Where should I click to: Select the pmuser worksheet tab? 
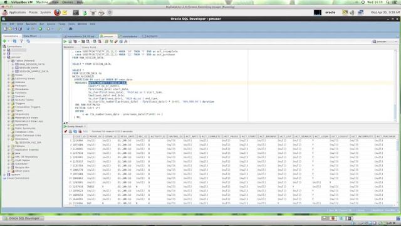108,36
